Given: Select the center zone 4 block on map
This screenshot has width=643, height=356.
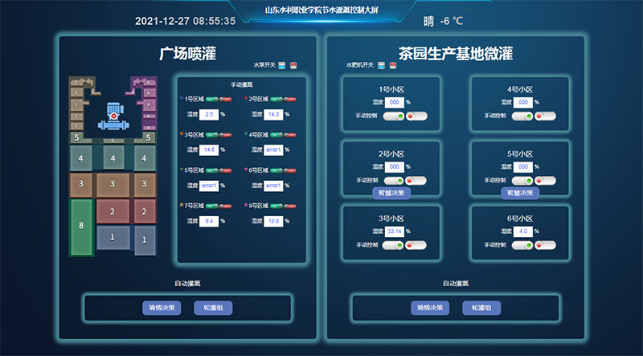Looking at the screenshot, I should [x=113, y=158].
